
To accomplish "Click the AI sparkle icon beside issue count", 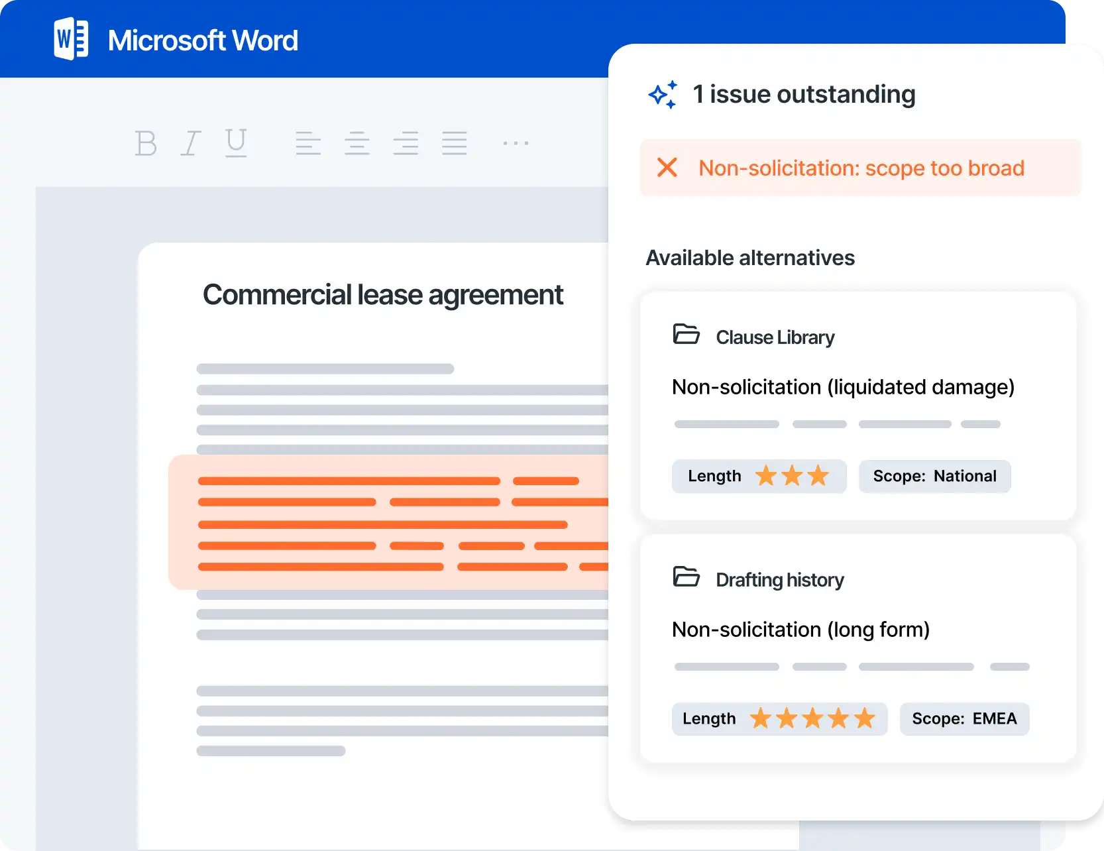I will pyautogui.click(x=663, y=95).
